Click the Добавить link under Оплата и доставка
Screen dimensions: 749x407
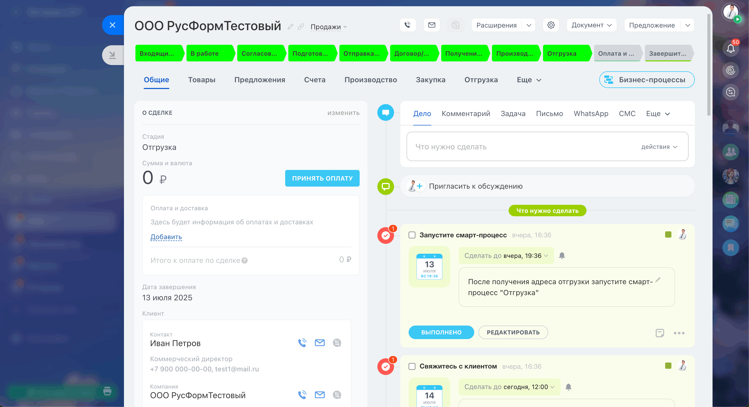[166, 237]
